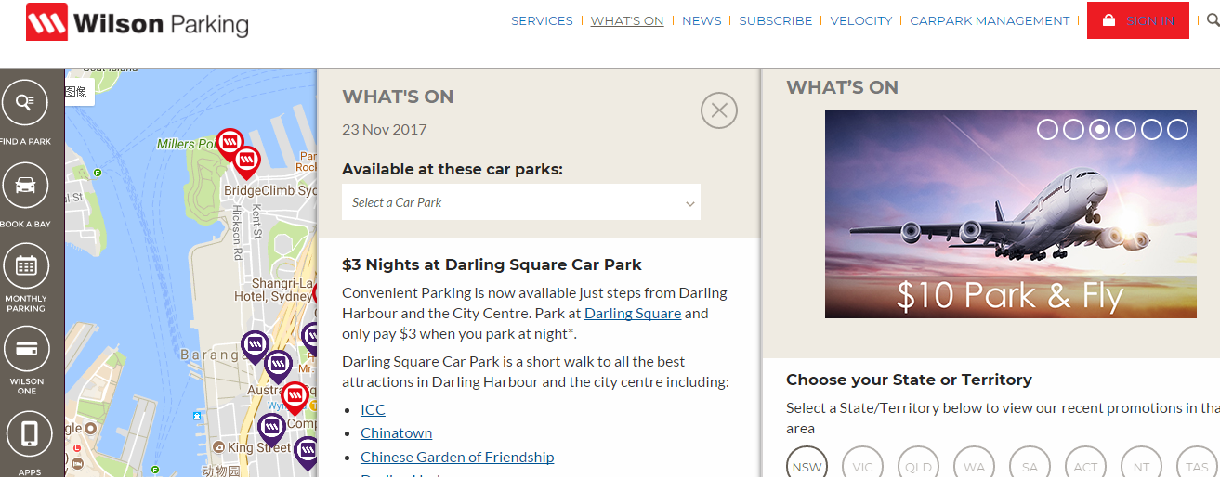Click the Book a Bay car icon
Screen dimensions: 1220x477
[25, 185]
